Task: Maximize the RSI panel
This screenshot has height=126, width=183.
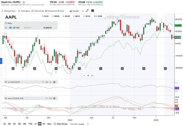Action: [x=46, y=82]
